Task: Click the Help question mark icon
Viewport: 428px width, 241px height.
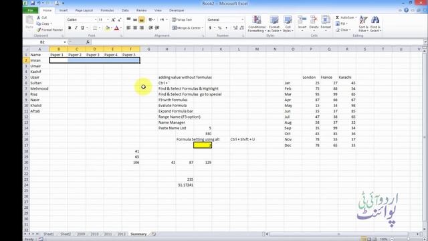Action: [x=406, y=10]
